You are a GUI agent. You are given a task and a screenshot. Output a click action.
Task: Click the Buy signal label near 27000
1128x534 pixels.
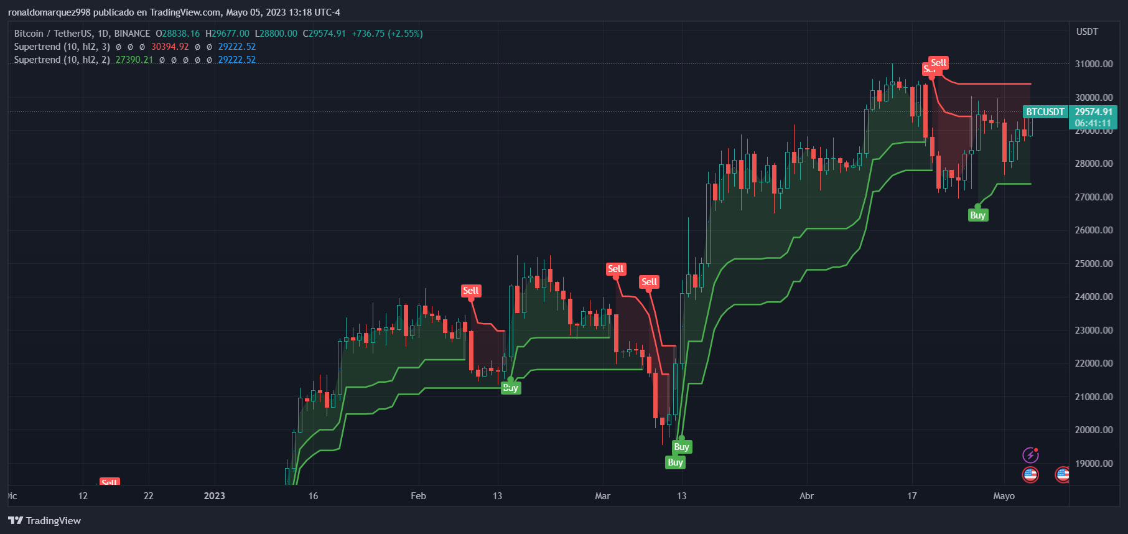click(x=977, y=215)
